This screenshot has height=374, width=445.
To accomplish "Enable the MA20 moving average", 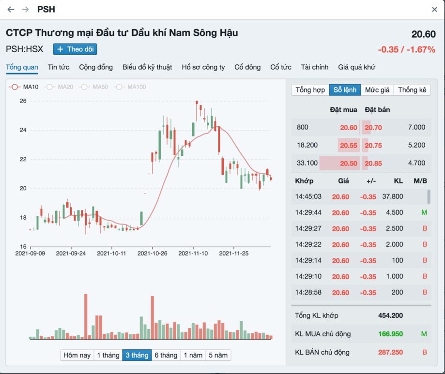I will pos(59,87).
